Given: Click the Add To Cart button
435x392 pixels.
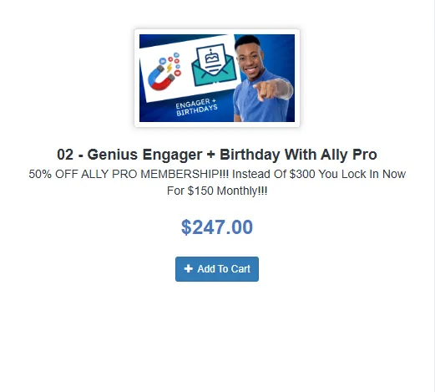Looking at the screenshot, I should 217,269.
